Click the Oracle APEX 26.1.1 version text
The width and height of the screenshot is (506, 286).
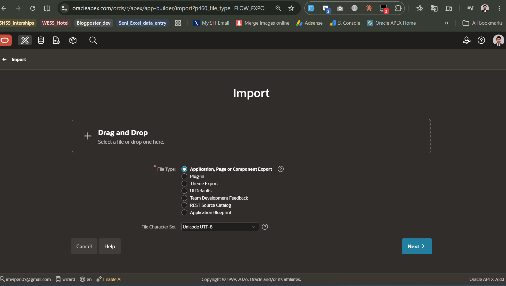pyautogui.click(x=486, y=279)
